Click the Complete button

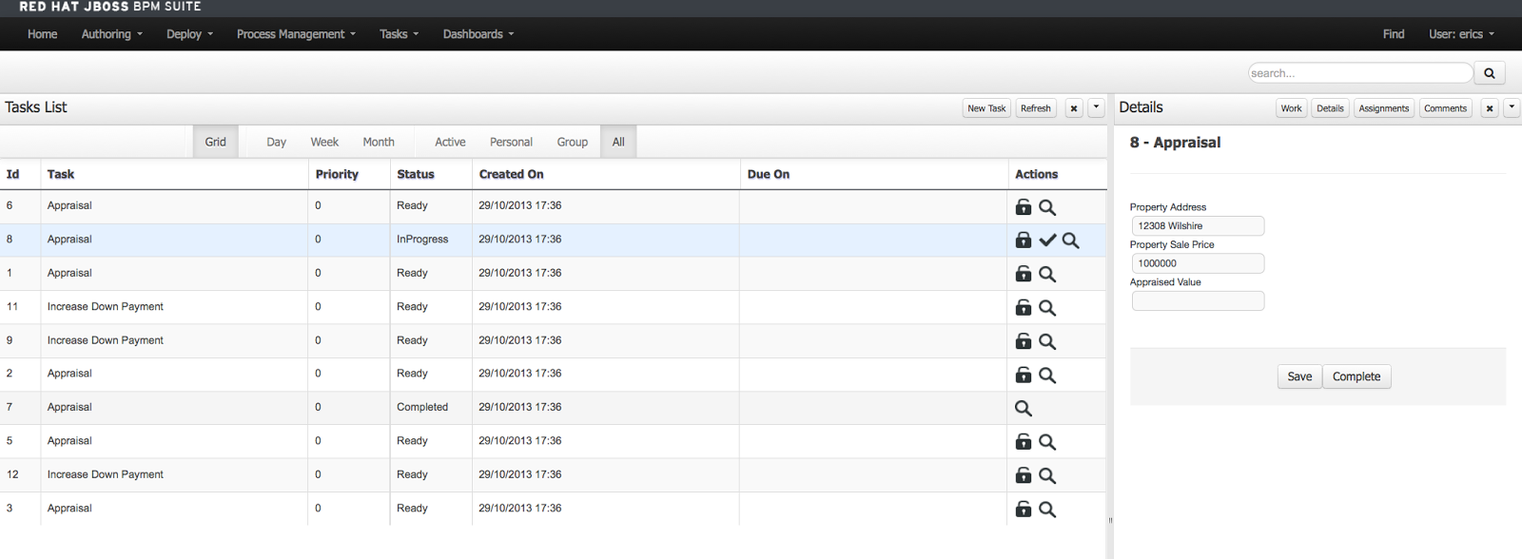tap(1356, 376)
